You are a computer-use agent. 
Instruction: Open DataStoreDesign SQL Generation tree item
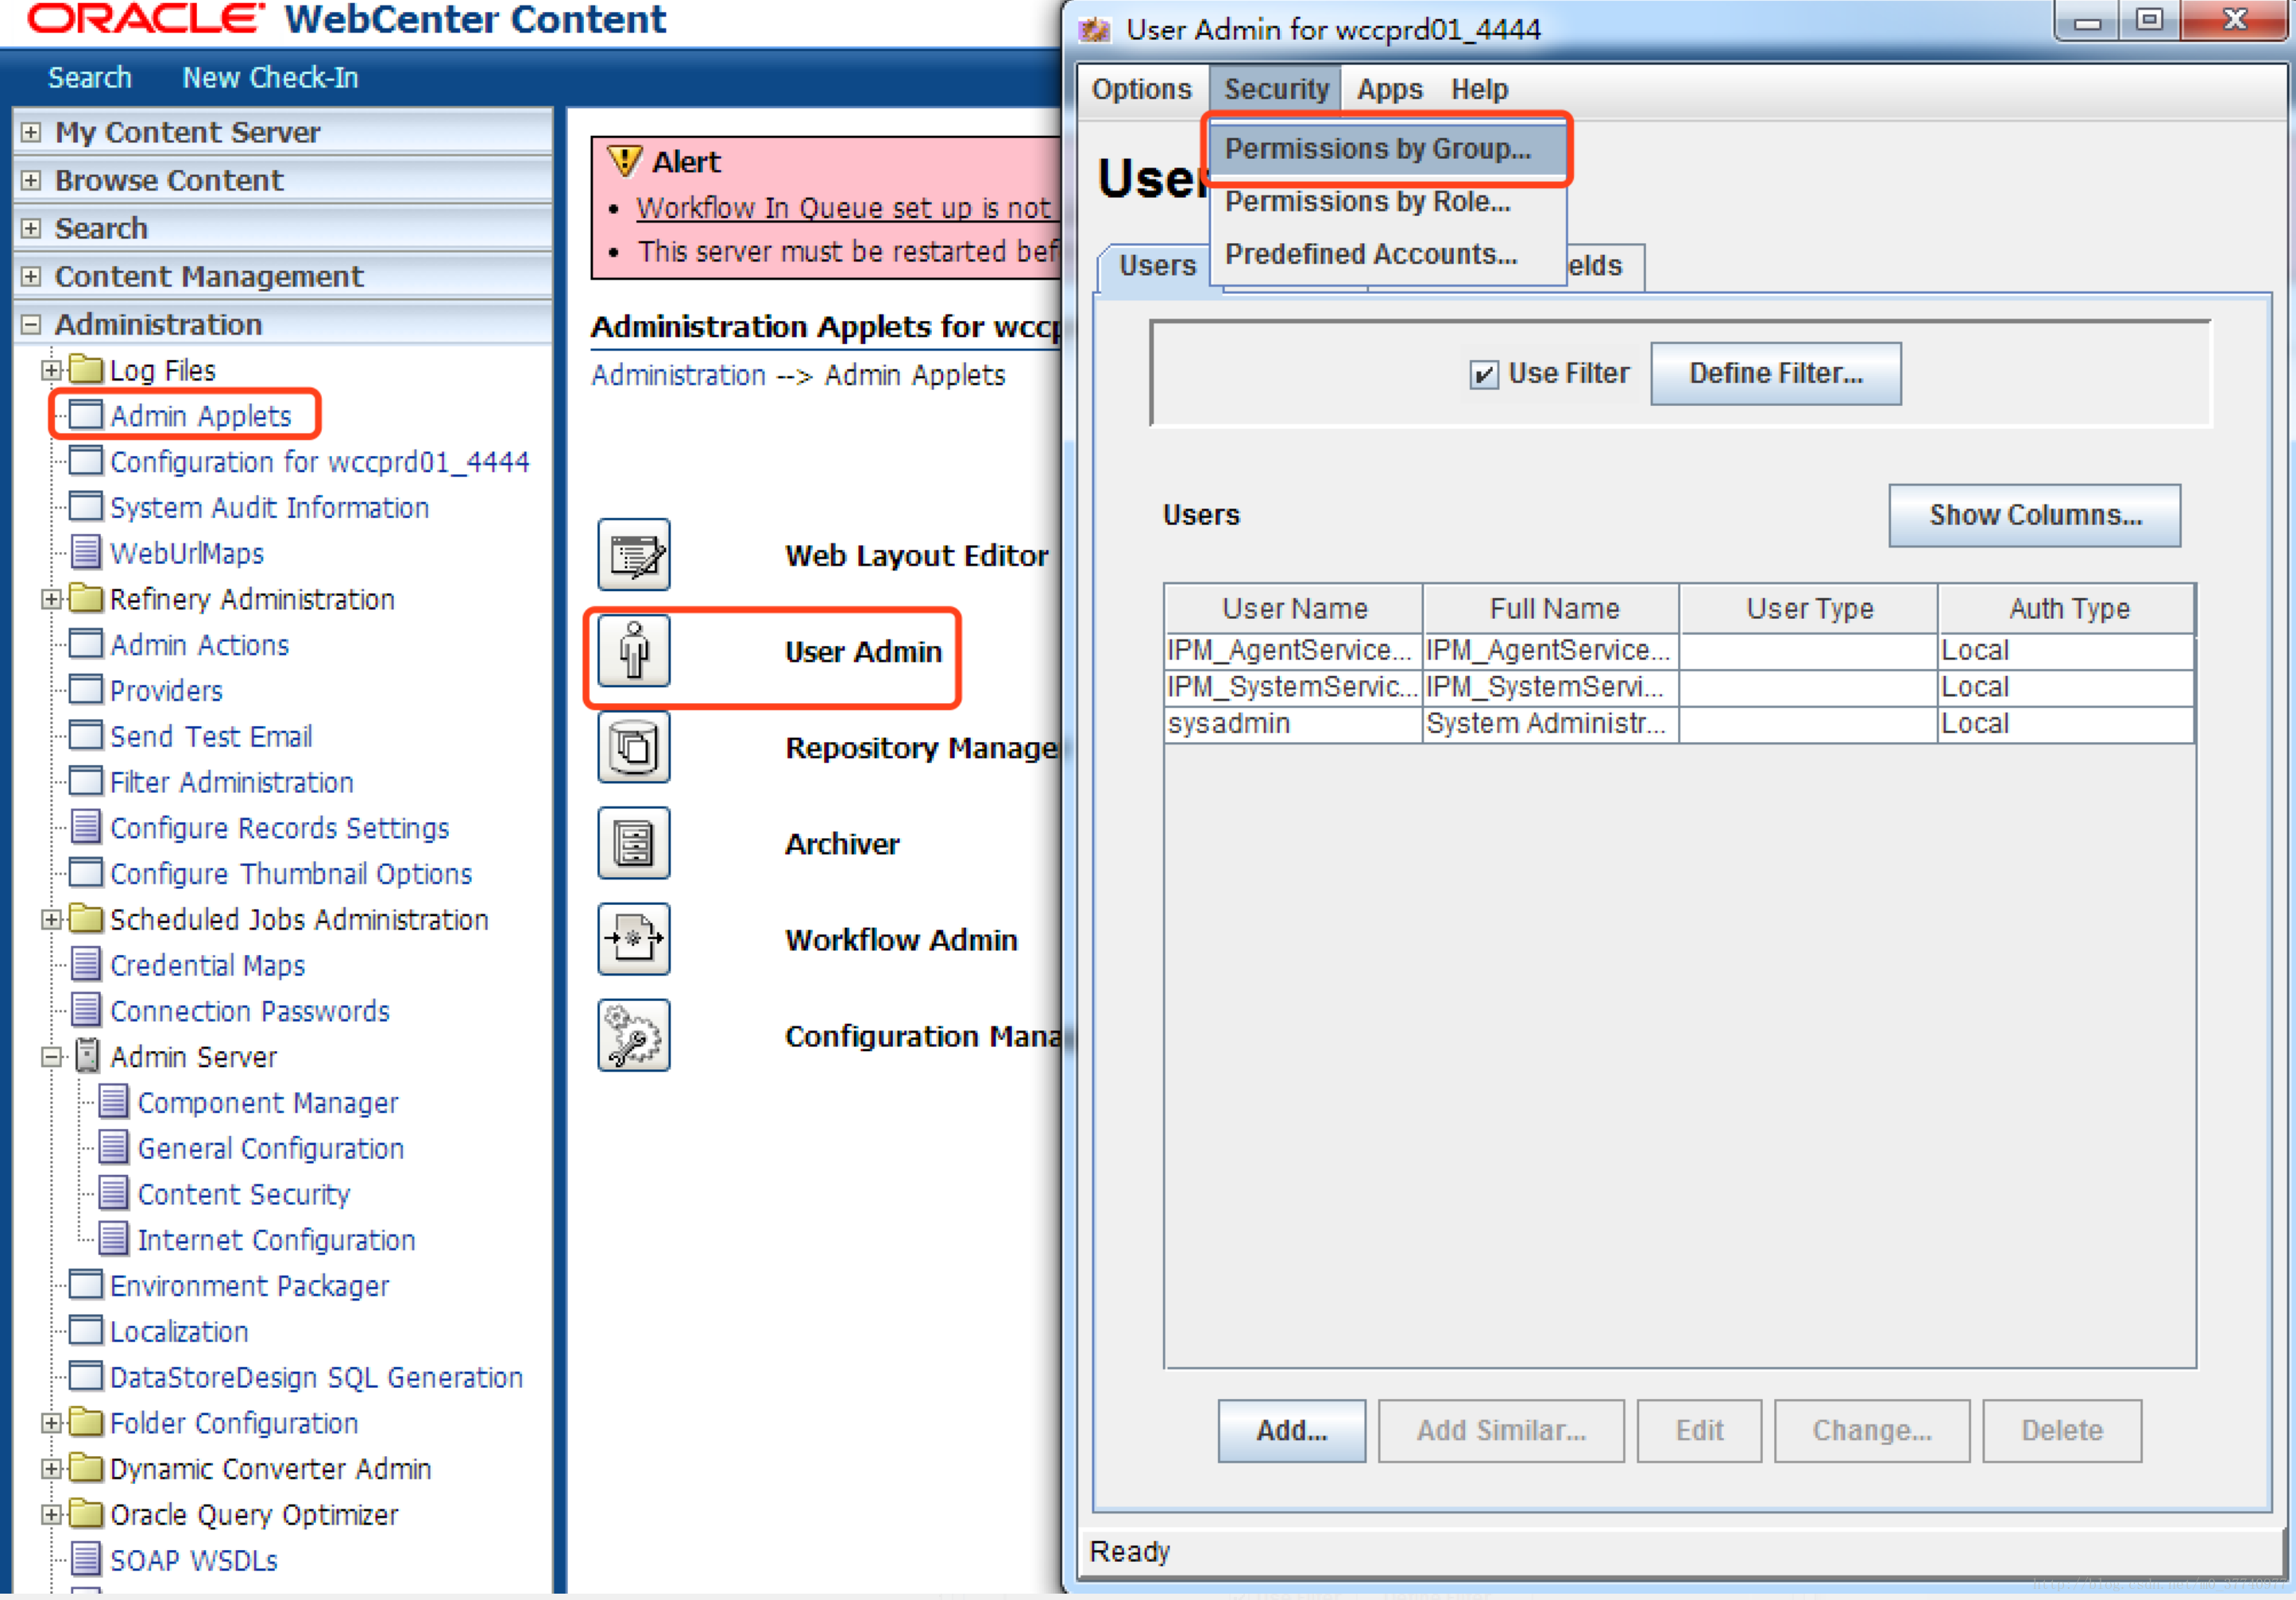pyautogui.click(x=316, y=1377)
